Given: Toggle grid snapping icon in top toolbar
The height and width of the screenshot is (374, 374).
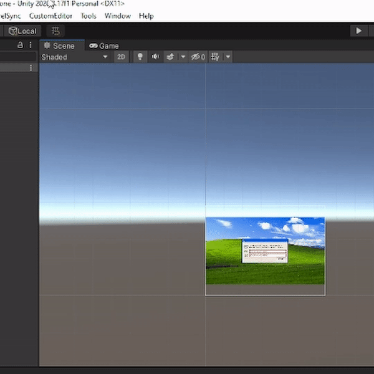Looking at the screenshot, I should (55, 31).
